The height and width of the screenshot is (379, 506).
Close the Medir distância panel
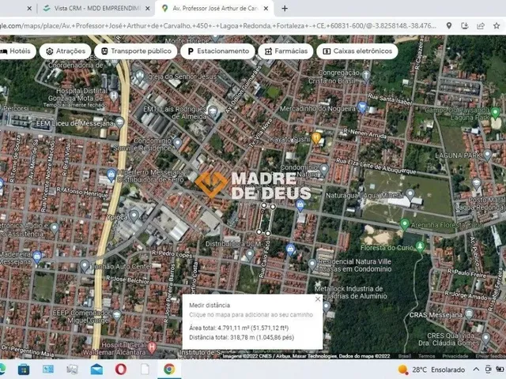click(x=318, y=299)
